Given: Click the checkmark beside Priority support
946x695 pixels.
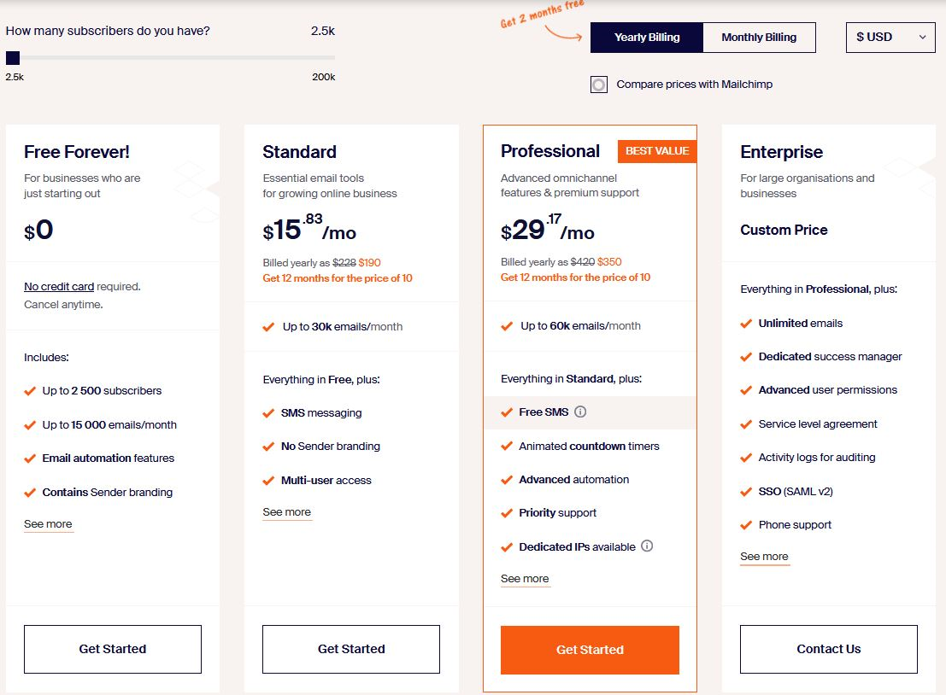Looking at the screenshot, I should 507,513.
